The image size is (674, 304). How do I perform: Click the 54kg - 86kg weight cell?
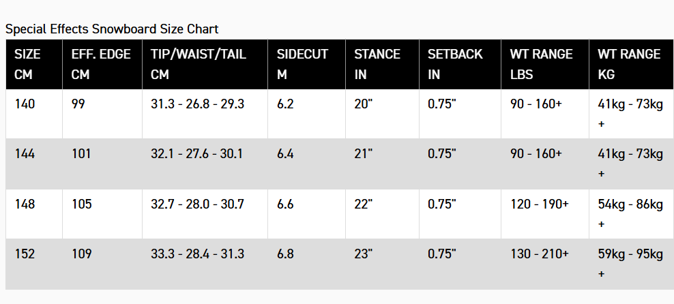(630, 204)
